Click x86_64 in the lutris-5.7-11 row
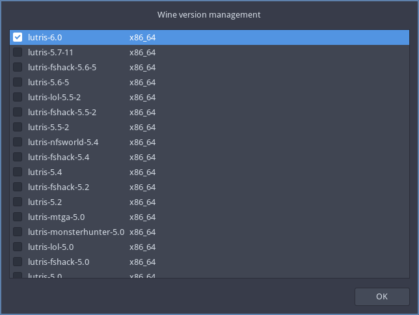Screen dimensions: 419x315 (x=142, y=53)
